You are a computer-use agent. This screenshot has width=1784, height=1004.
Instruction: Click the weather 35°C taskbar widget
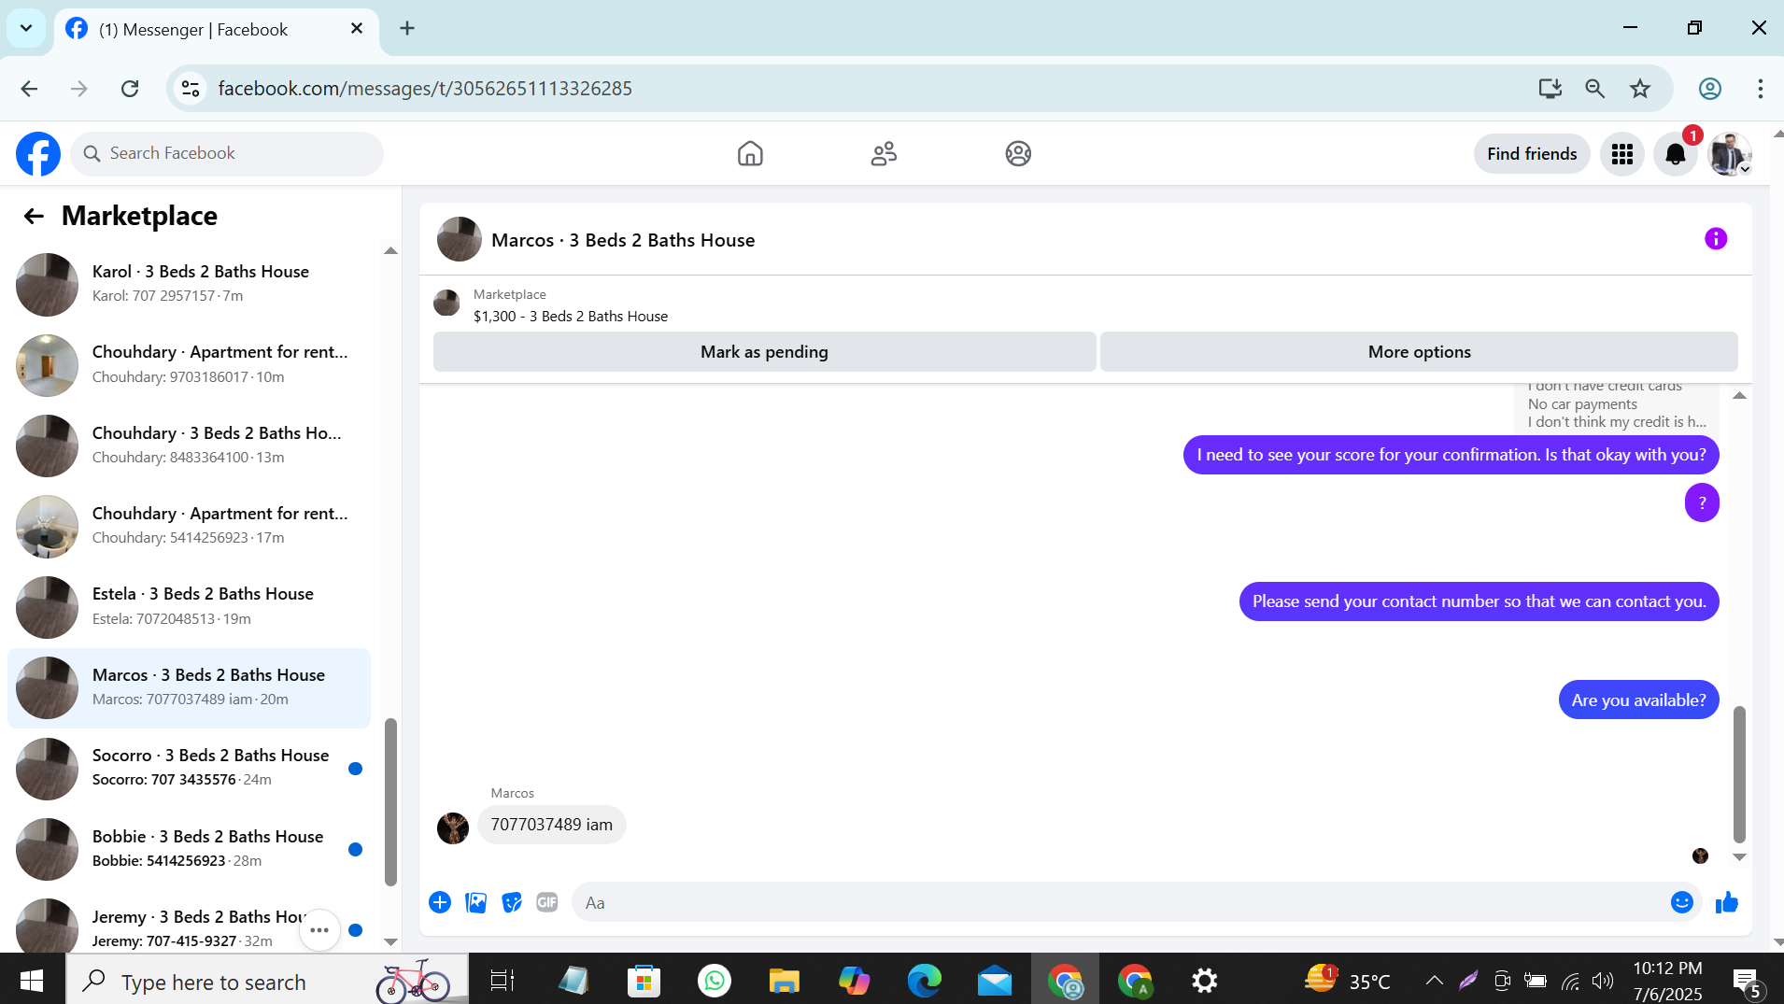(x=1348, y=981)
